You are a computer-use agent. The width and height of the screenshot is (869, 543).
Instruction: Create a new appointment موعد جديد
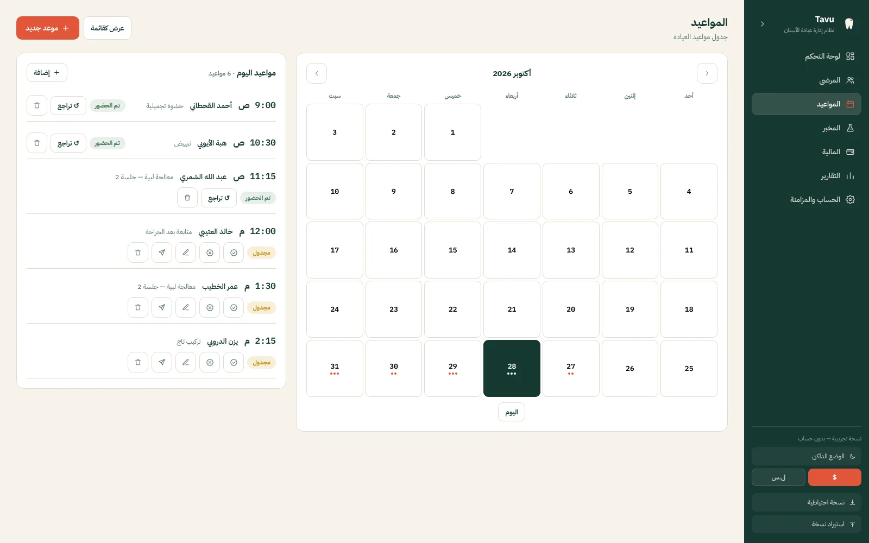pyautogui.click(x=48, y=28)
